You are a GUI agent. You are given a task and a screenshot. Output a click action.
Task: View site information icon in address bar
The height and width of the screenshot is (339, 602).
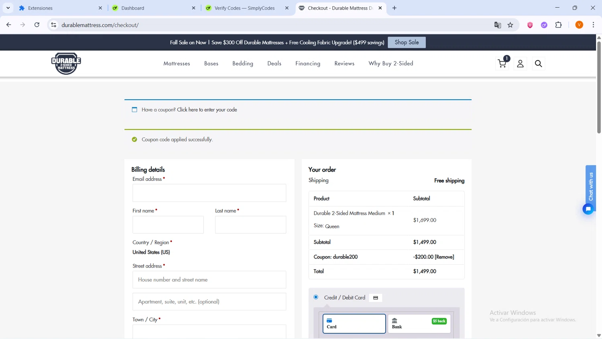53,25
